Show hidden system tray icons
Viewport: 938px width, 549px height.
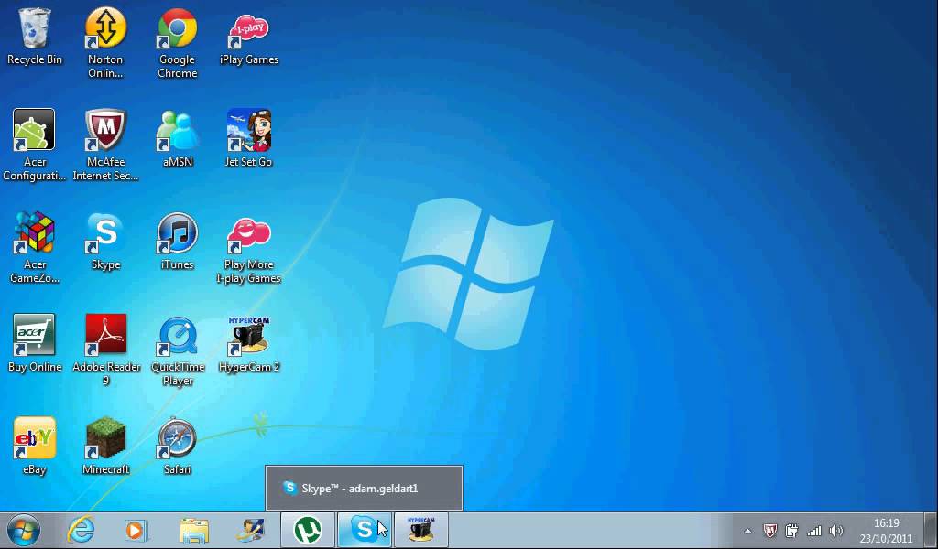click(x=747, y=531)
